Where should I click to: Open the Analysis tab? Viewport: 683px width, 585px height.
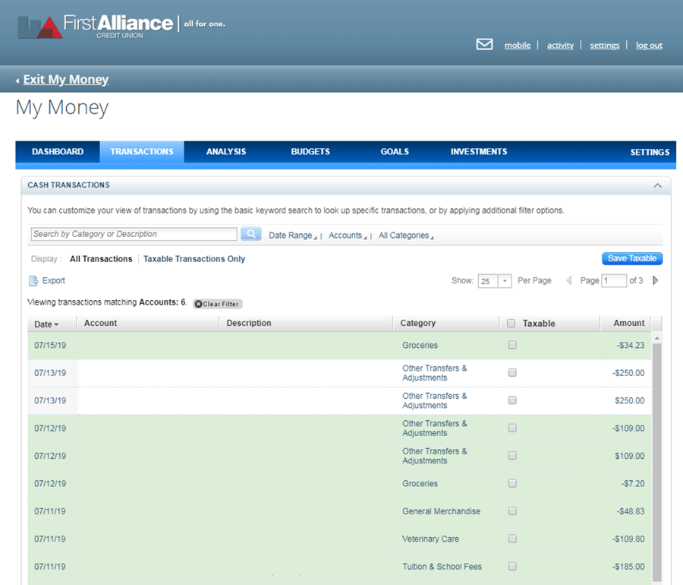(226, 152)
